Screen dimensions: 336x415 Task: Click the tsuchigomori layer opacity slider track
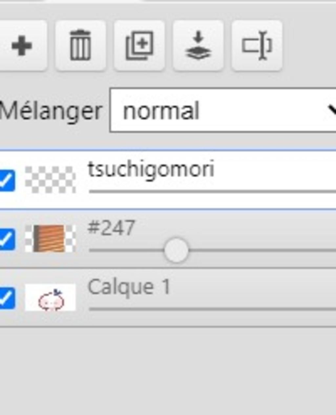pos(210,191)
